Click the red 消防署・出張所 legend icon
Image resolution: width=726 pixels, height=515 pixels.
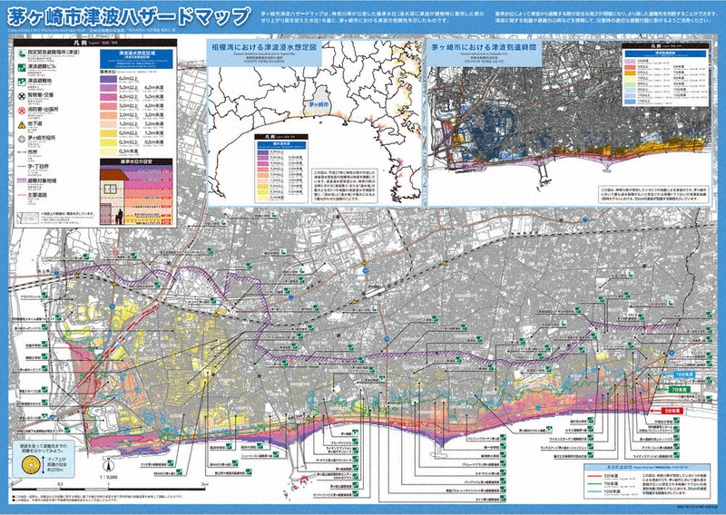click(x=22, y=111)
